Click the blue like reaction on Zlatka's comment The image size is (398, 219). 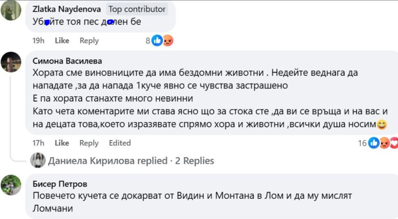157,41
